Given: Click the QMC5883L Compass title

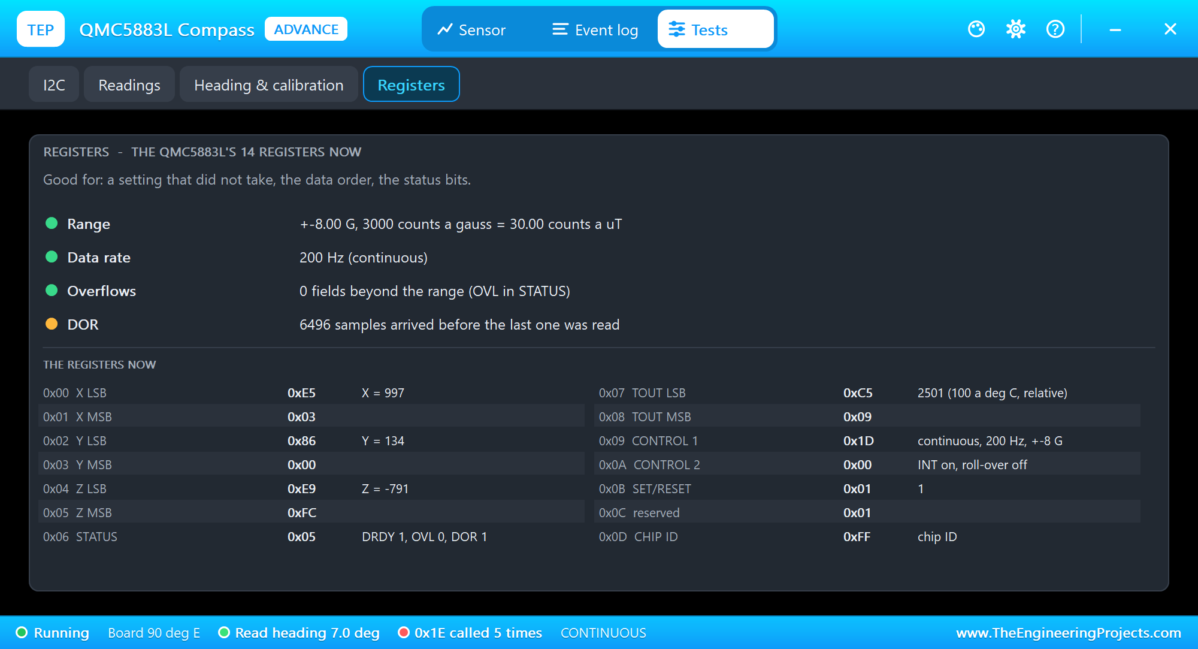Looking at the screenshot, I should click(x=167, y=29).
